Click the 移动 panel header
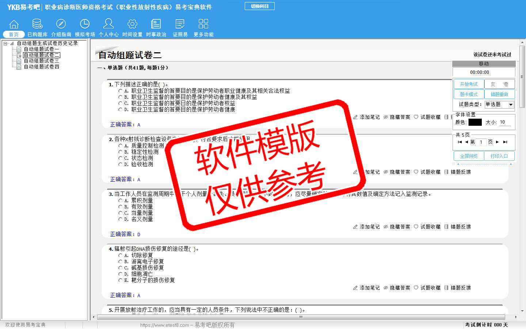526x329 pixels. [484, 64]
